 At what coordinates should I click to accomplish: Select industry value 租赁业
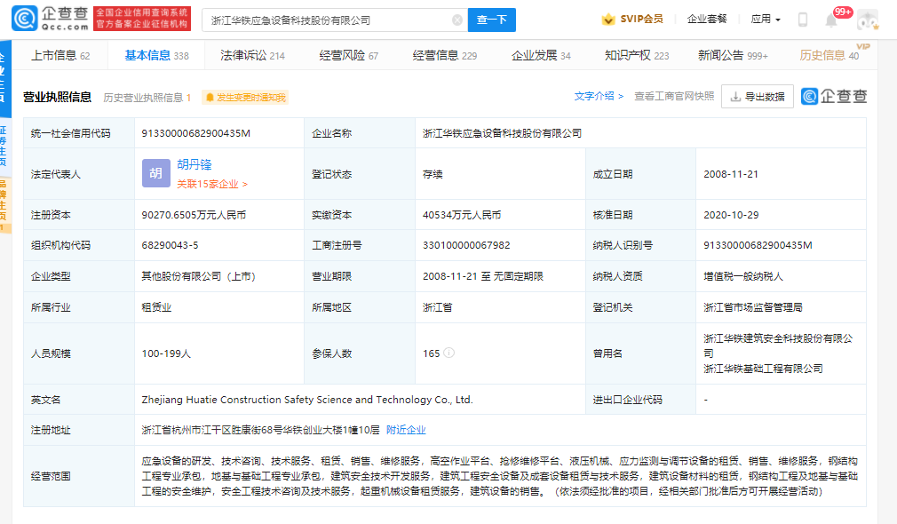click(156, 308)
